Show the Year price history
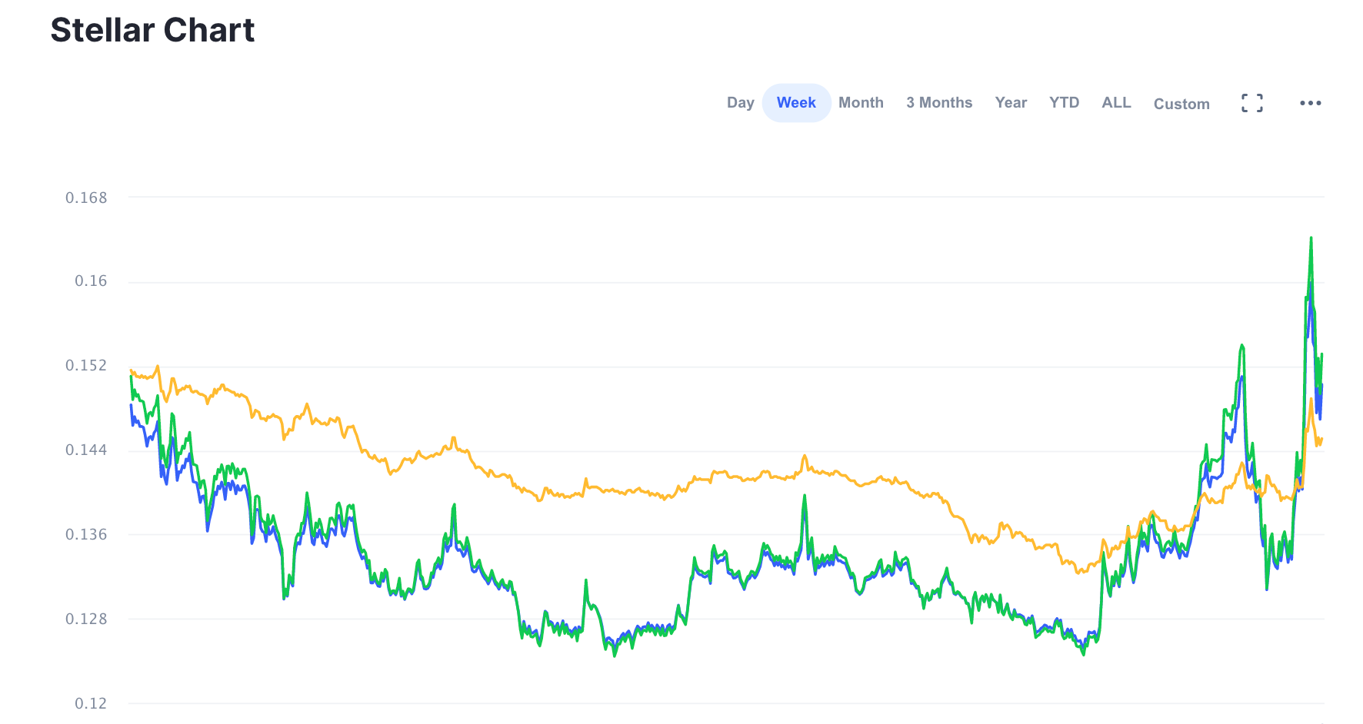Screen dimensions: 1363x724 (1011, 103)
